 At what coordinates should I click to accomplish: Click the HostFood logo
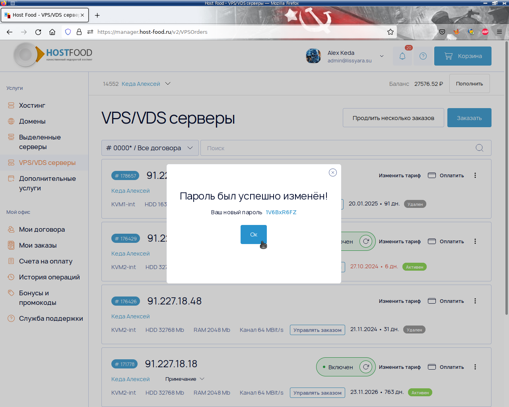[53, 55]
